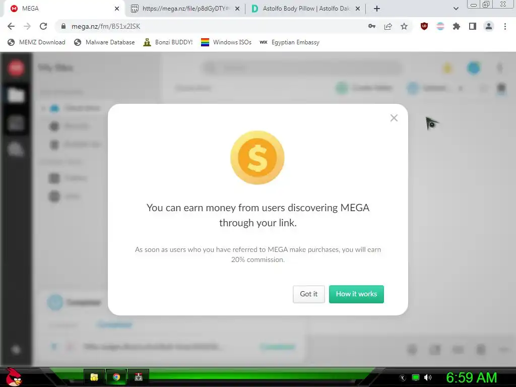Go back to the previous page
The width and height of the screenshot is (516, 387).
11,26
